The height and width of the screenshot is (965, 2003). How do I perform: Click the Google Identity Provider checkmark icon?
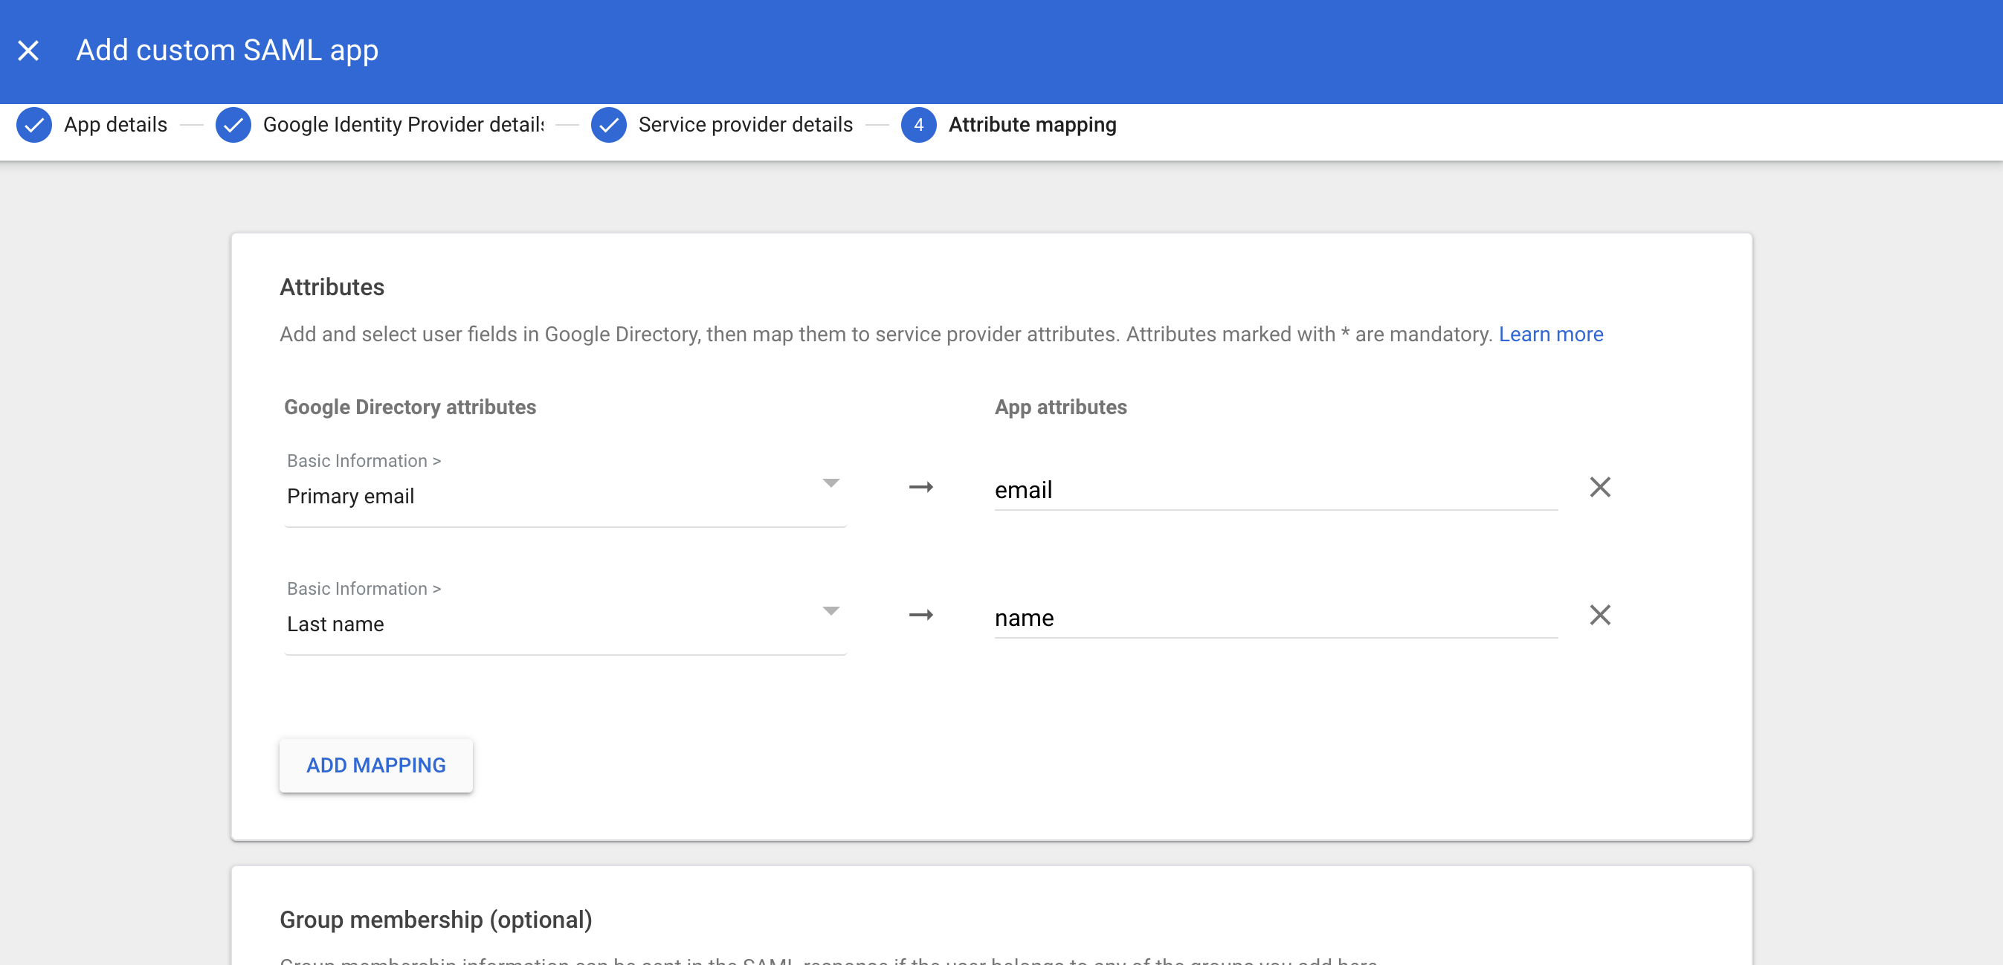coord(233,124)
